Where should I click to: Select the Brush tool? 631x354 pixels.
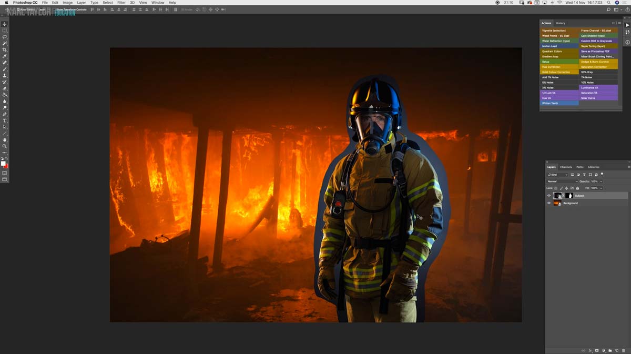4,69
